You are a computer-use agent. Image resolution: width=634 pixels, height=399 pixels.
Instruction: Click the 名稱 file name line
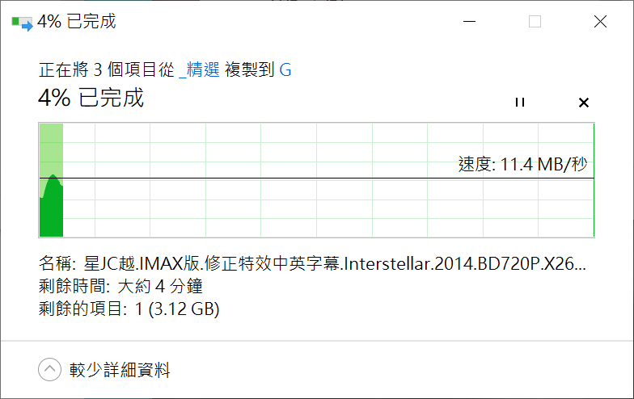point(313,264)
